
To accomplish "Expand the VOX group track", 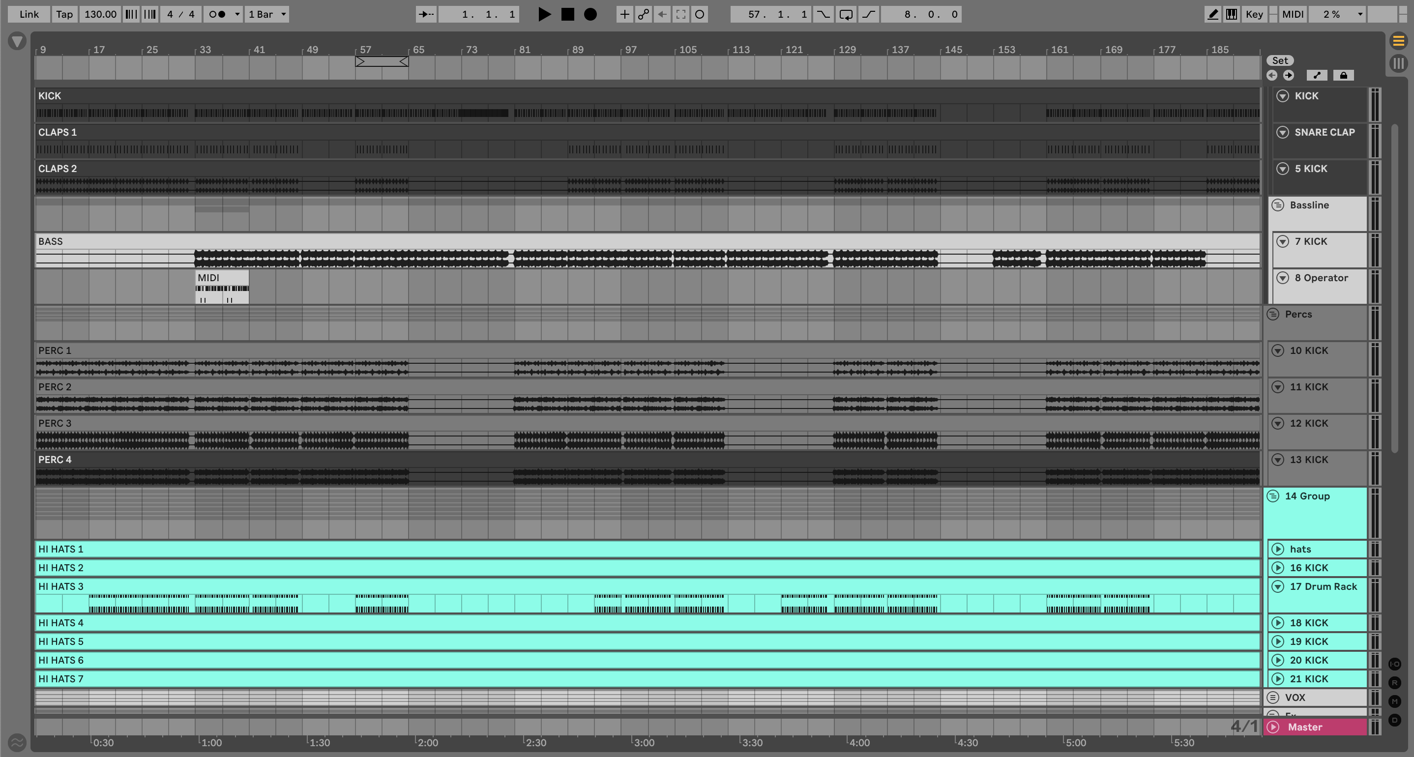I will tap(1273, 697).
